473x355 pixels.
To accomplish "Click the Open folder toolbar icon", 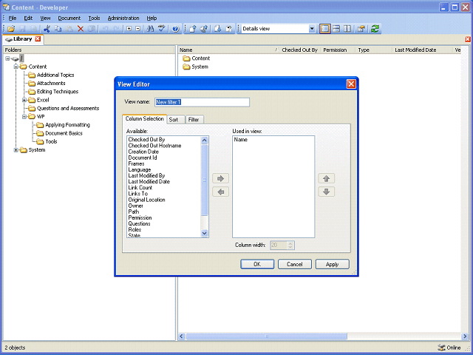I will 11,29.
